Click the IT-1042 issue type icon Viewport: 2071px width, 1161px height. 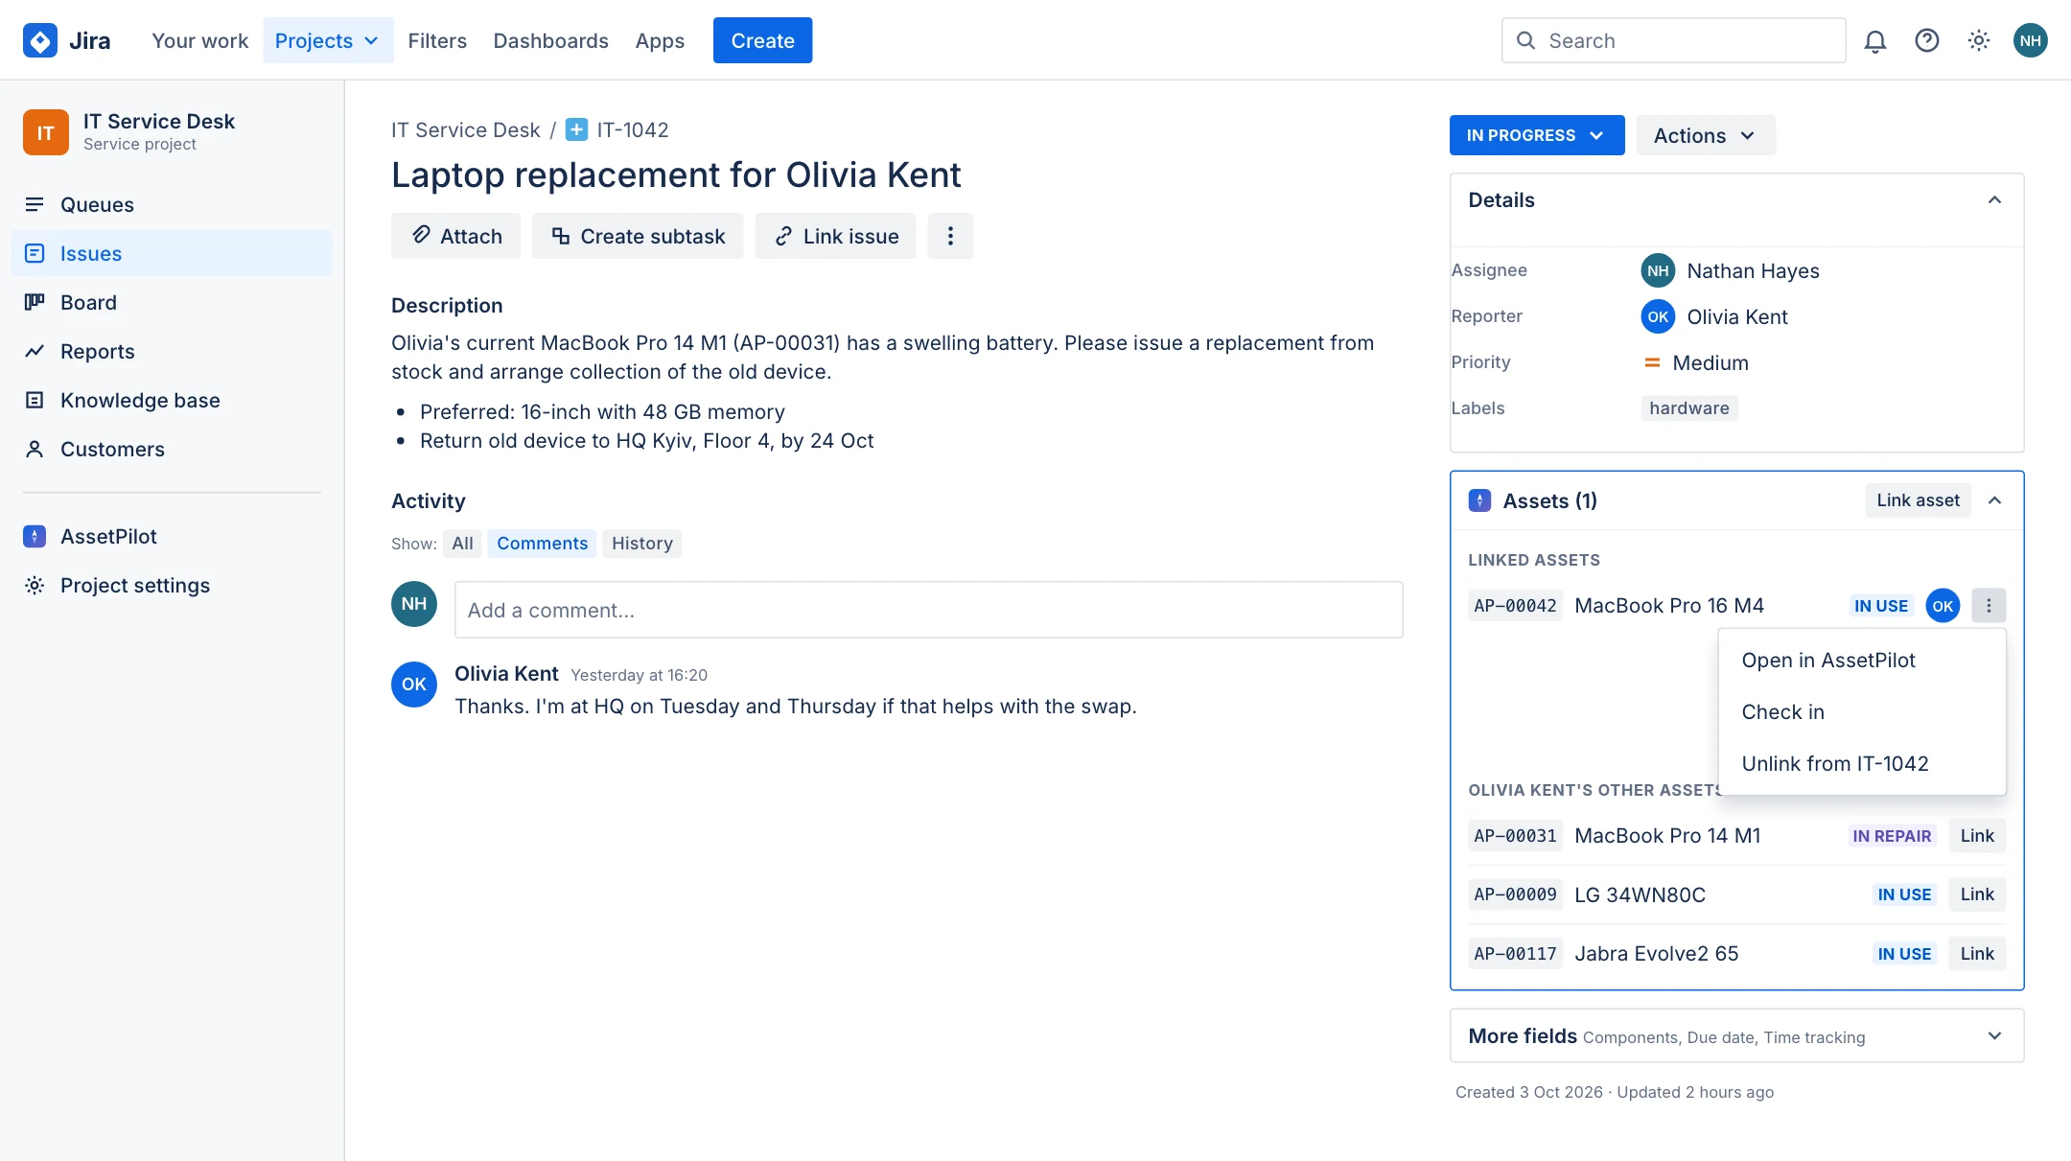pos(576,129)
